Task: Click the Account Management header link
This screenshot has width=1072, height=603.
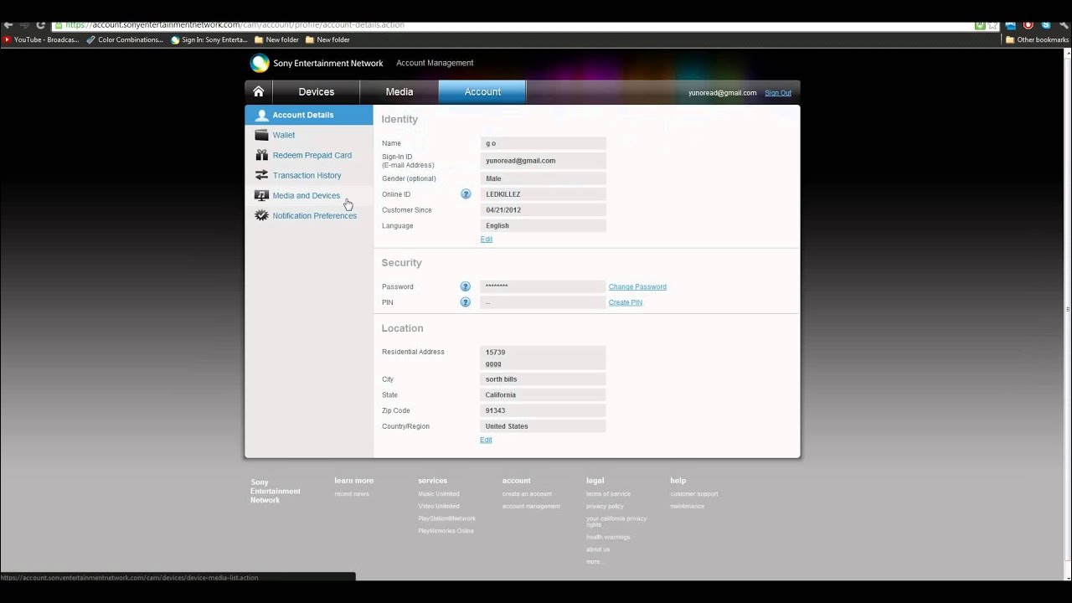Action: pyautogui.click(x=435, y=63)
